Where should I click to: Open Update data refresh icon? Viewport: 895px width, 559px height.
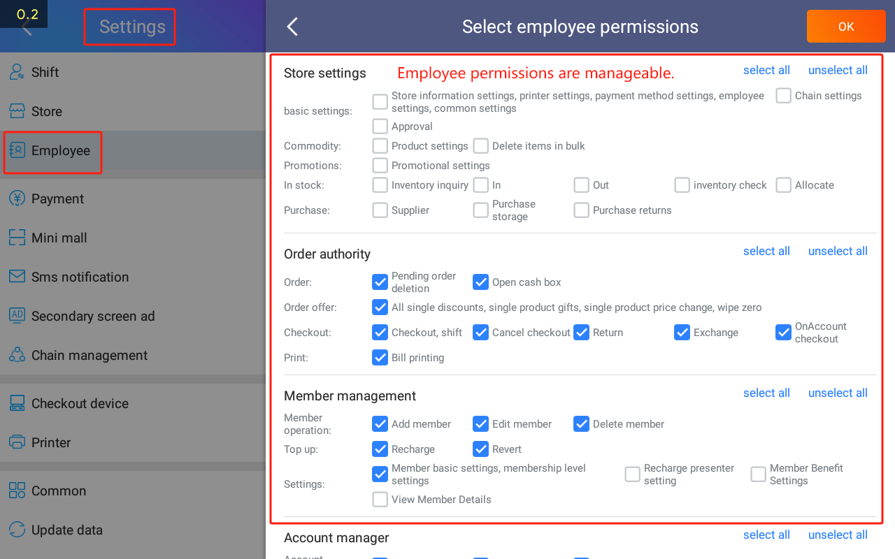pos(17,530)
